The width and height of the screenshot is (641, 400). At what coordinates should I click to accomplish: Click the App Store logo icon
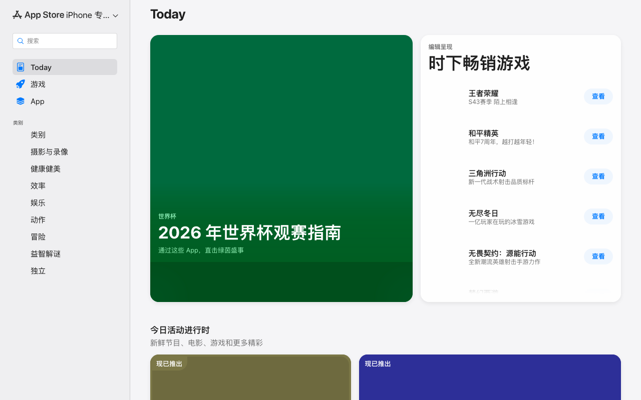17,15
